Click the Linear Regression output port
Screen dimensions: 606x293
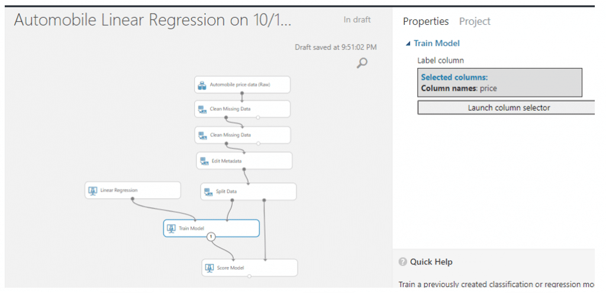pos(133,199)
